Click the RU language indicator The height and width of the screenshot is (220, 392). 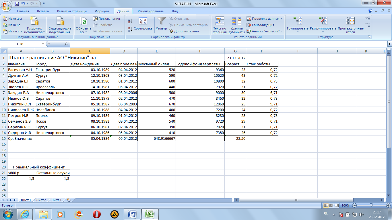click(326, 214)
